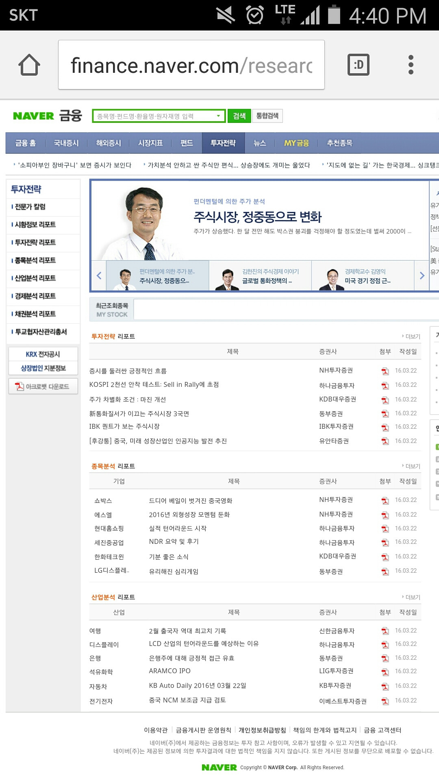This screenshot has height=781, width=439.
Task: Open the PDF attachment for the LG디스플레이 report
Action: 385,572
